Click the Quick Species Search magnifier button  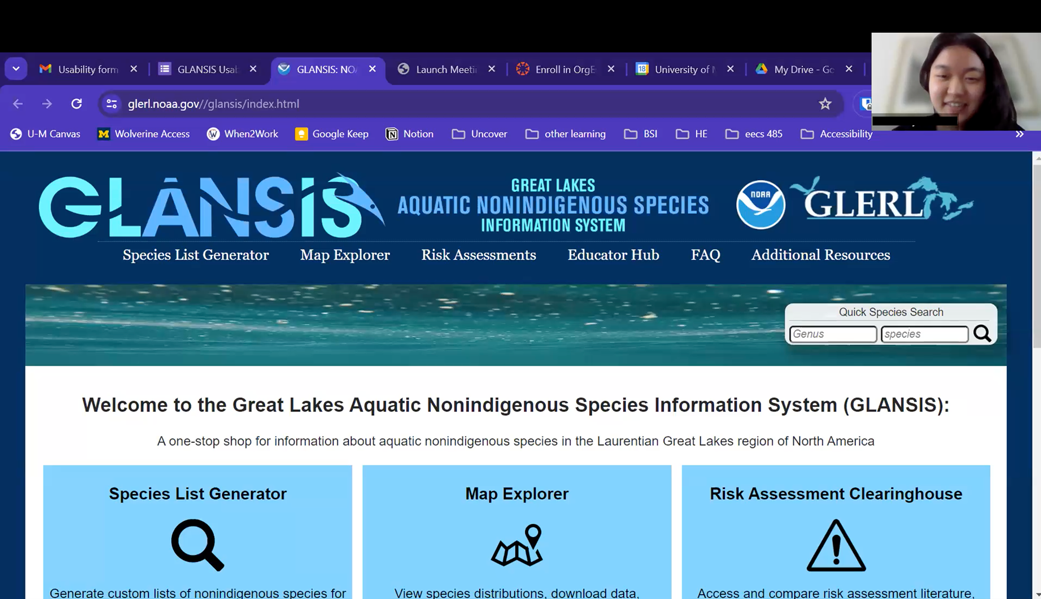(x=982, y=333)
